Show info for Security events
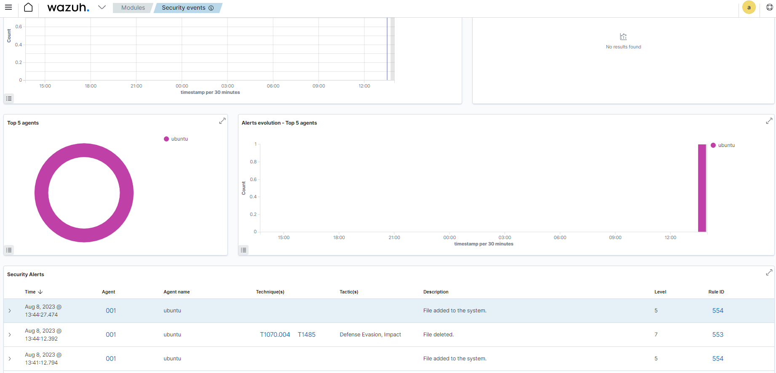The width and height of the screenshot is (776, 373). 211,8
